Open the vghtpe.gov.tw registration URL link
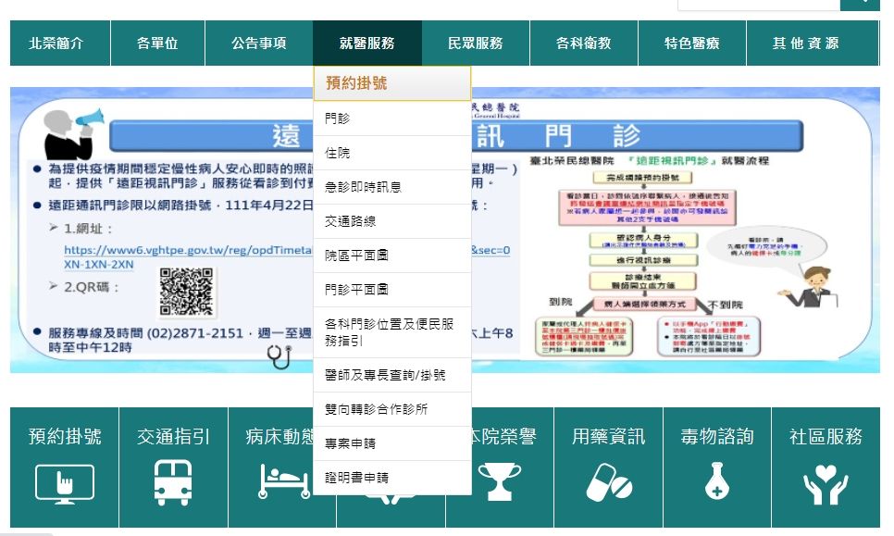 pyautogui.click(x=185, y=250)
